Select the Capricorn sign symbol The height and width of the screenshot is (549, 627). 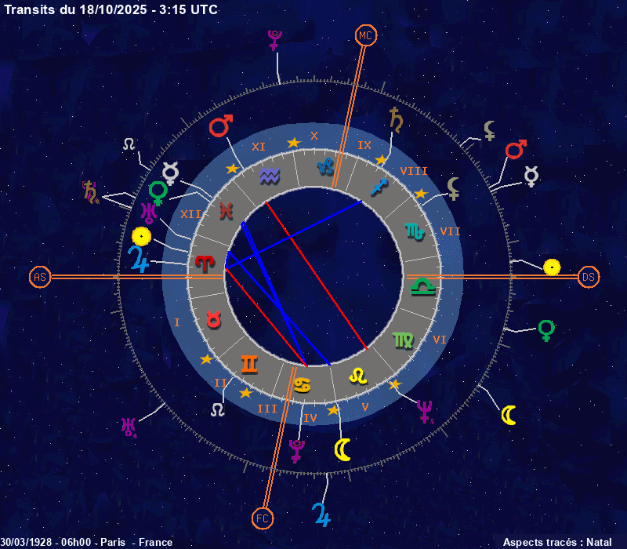pyautogui.click(x=325, y=165)
